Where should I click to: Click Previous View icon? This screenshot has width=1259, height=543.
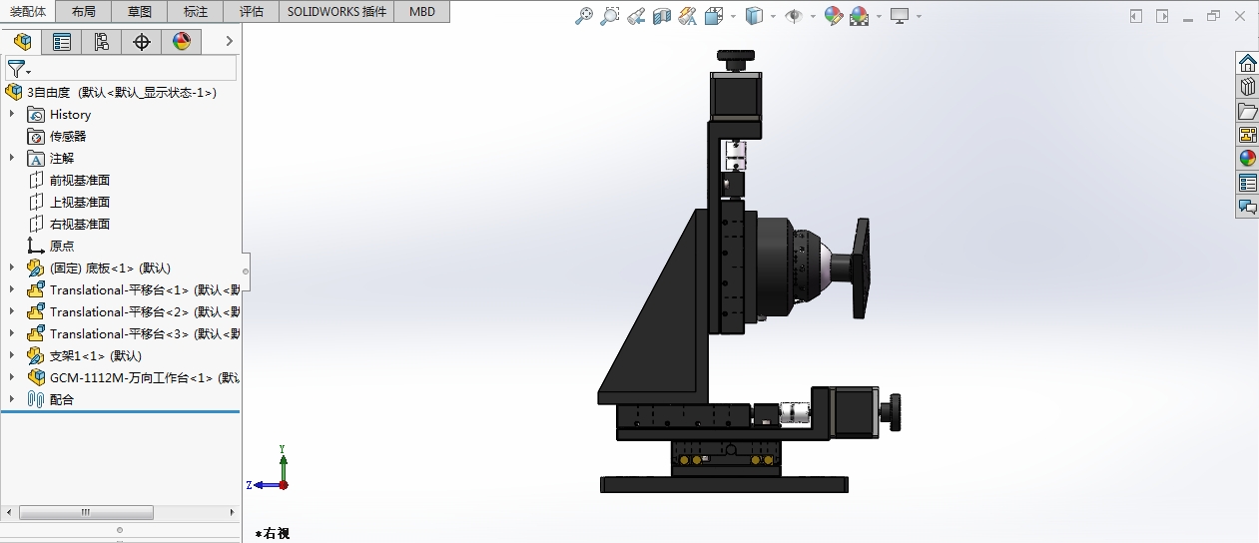pos(636,16)
